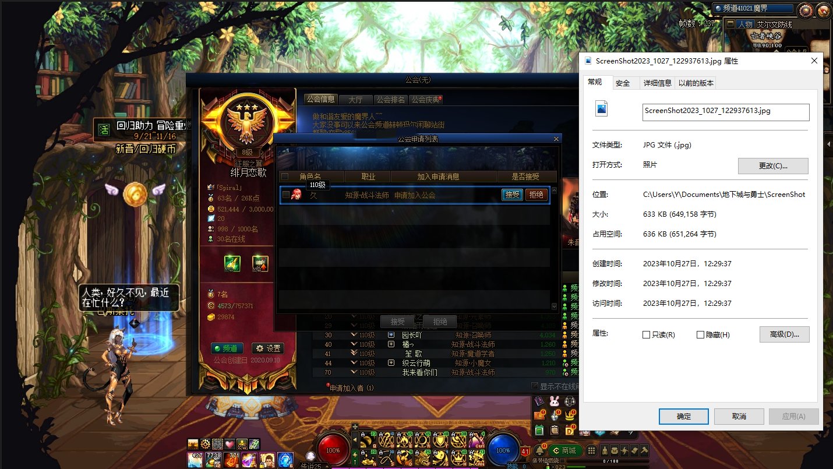Image resolution: width=833 pixels, height=469 pixels.
Task: Click the 更改(C)... button
Action: 773,165
